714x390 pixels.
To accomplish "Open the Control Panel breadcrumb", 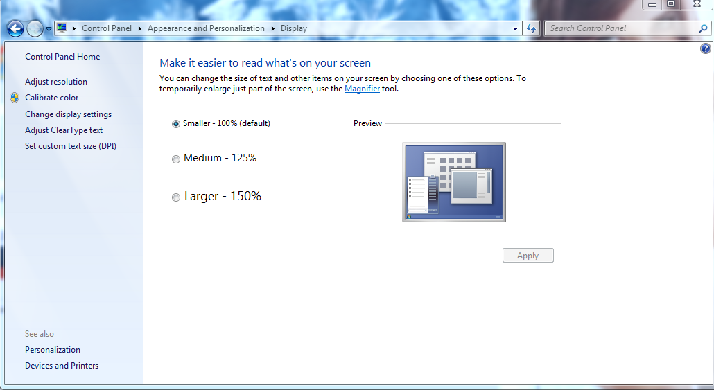I will click(x=107, y=28).
